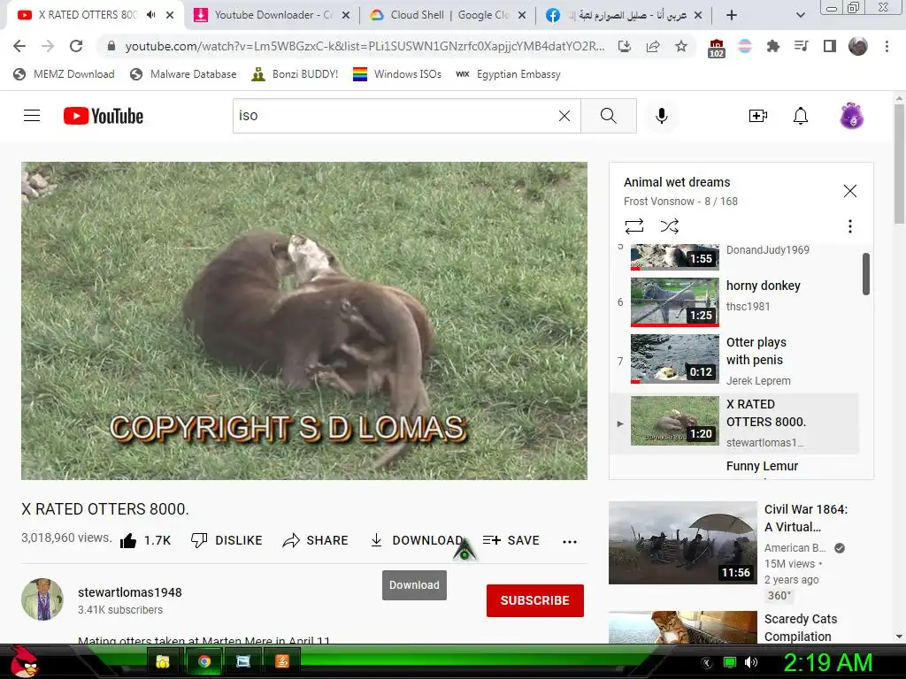The image size is (906, 679).
Task: Open MEMZ Download bookmark
Action: tap(64, 74)
